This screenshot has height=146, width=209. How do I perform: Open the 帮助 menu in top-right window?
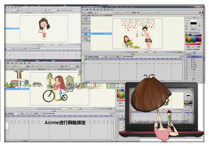(x=112, y=10)
